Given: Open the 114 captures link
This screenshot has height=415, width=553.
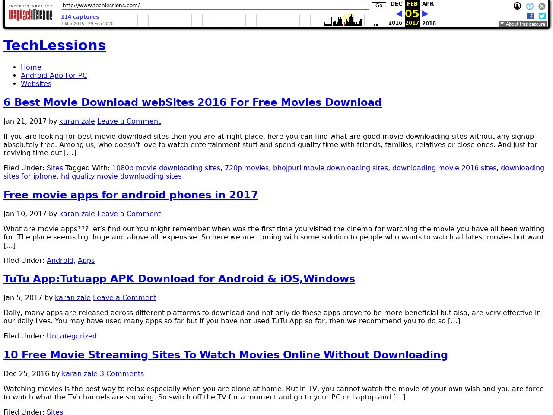Looking at the screenshot, I should (x=80, y=17).
